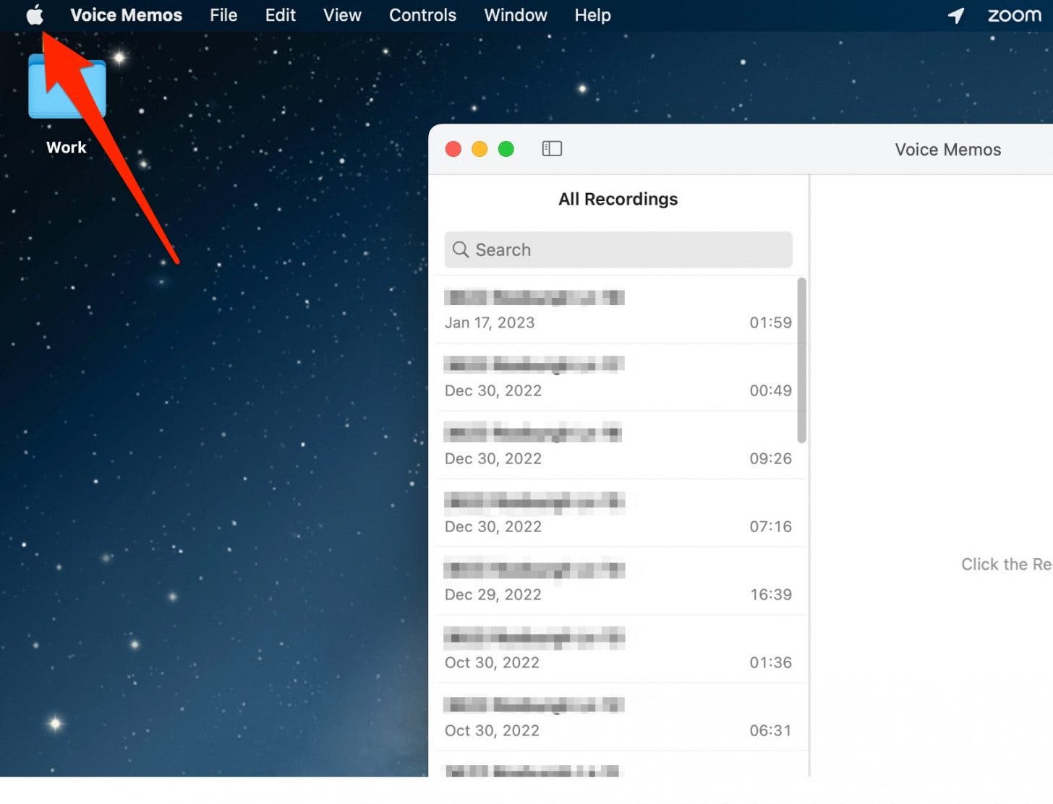Click the green full-screen window button
1053x804 pixels.
[506, 149]
